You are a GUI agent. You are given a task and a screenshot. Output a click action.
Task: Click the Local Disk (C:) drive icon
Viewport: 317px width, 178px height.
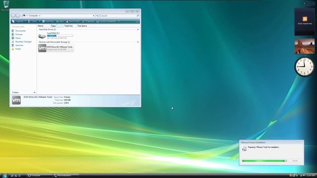tap(42, 36)
